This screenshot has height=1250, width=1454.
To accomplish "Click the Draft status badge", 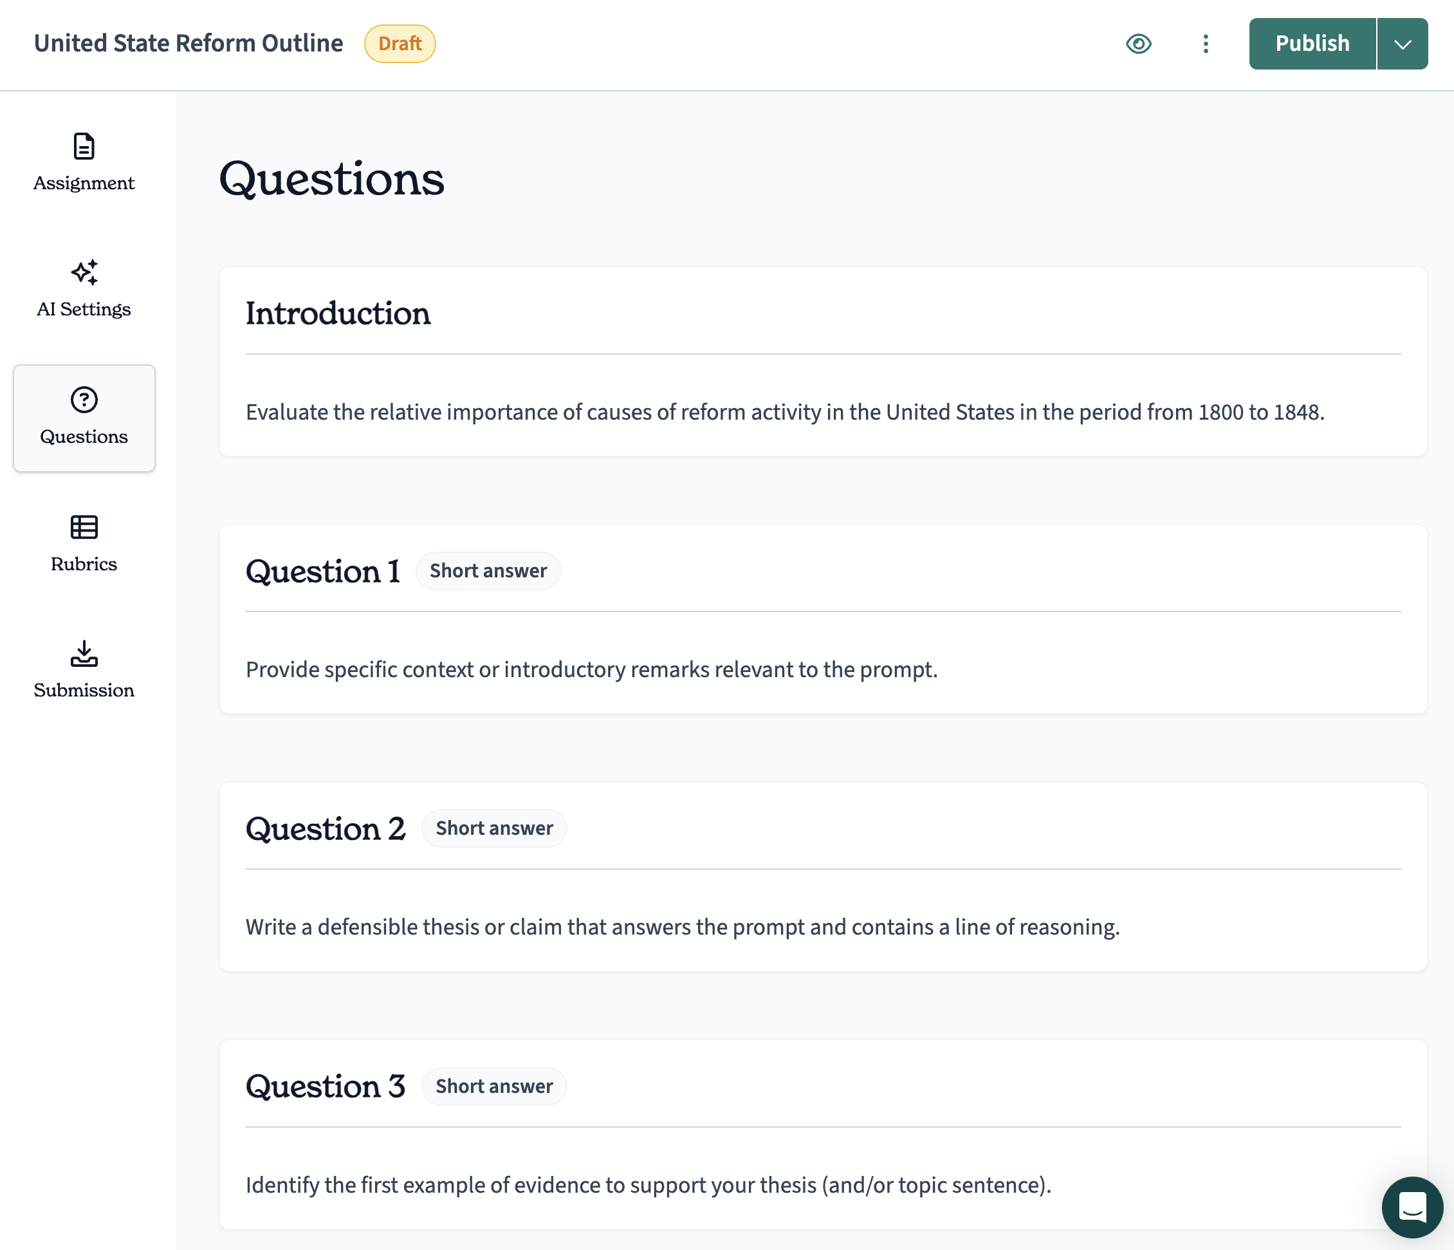I will [400, 43].
